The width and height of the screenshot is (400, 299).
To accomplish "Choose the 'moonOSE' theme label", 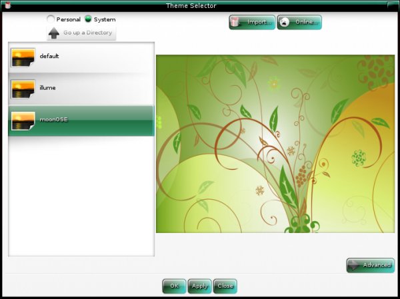I will point(53,119).
